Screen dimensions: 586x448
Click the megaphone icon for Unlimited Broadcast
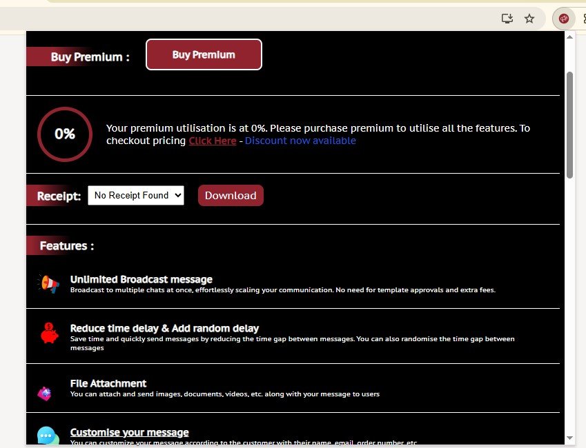coord(48,283)
